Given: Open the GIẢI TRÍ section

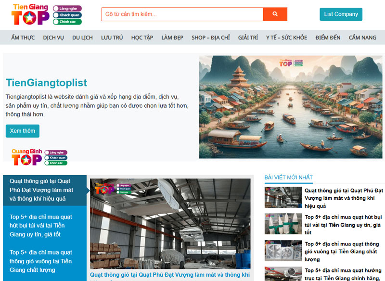Looking at the screenshot, I should (247, 37).
